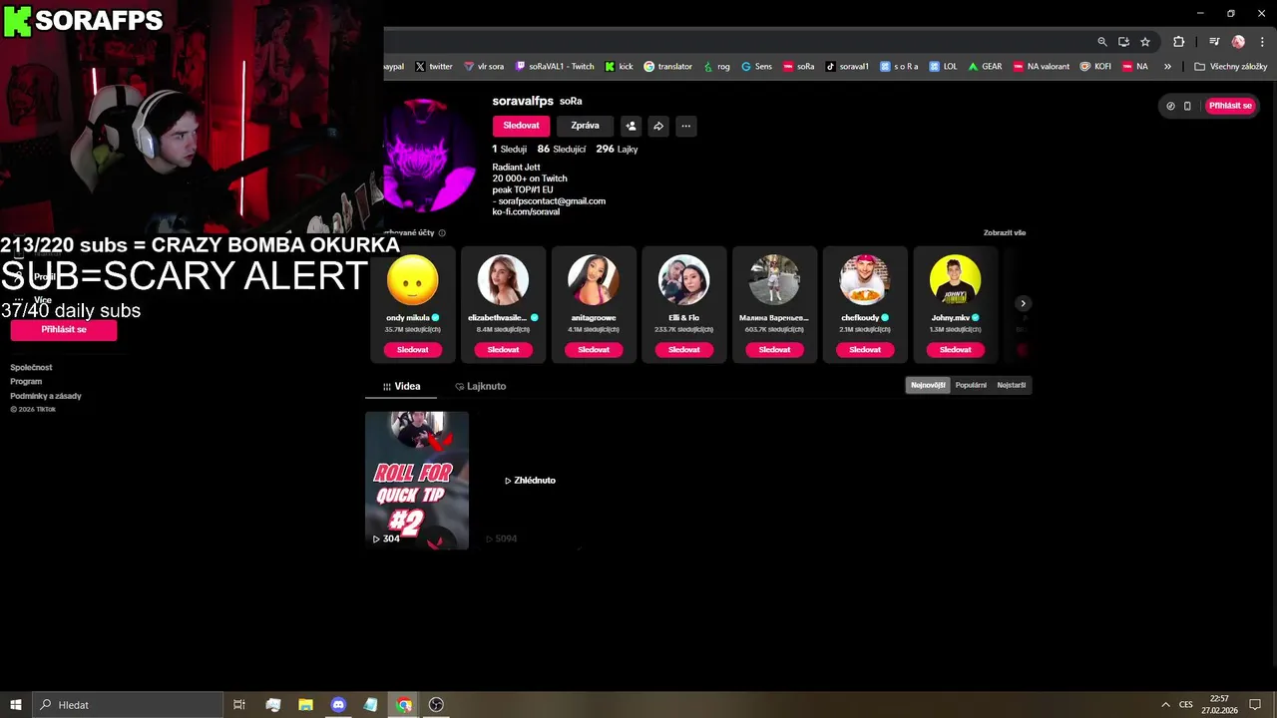1277x718 pixels.
Task: Click ko-fi.com/soraval bio link
Action: 526,212
